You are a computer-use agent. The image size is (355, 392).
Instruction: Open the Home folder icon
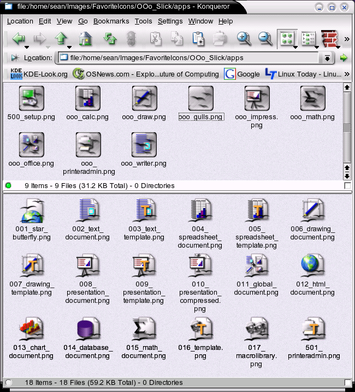[x=85, y=39]
